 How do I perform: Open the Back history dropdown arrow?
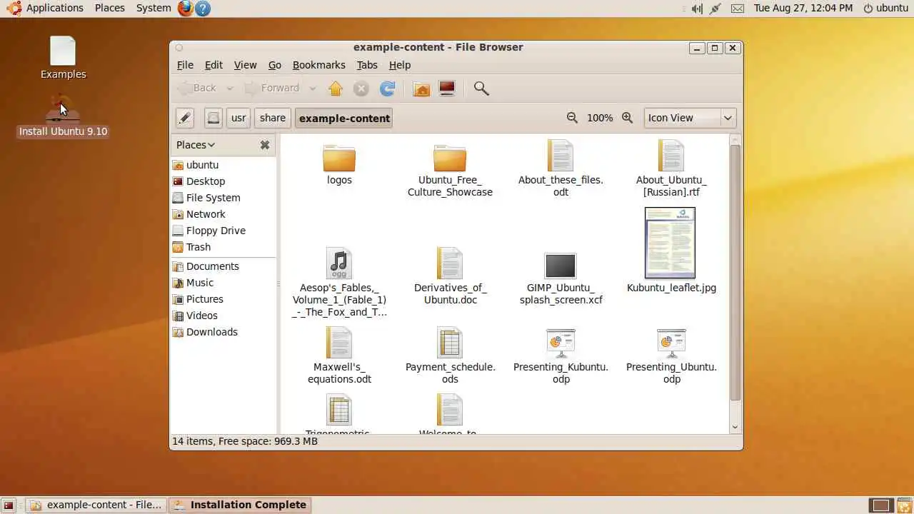pyautogui.click(x=230, y=89)
